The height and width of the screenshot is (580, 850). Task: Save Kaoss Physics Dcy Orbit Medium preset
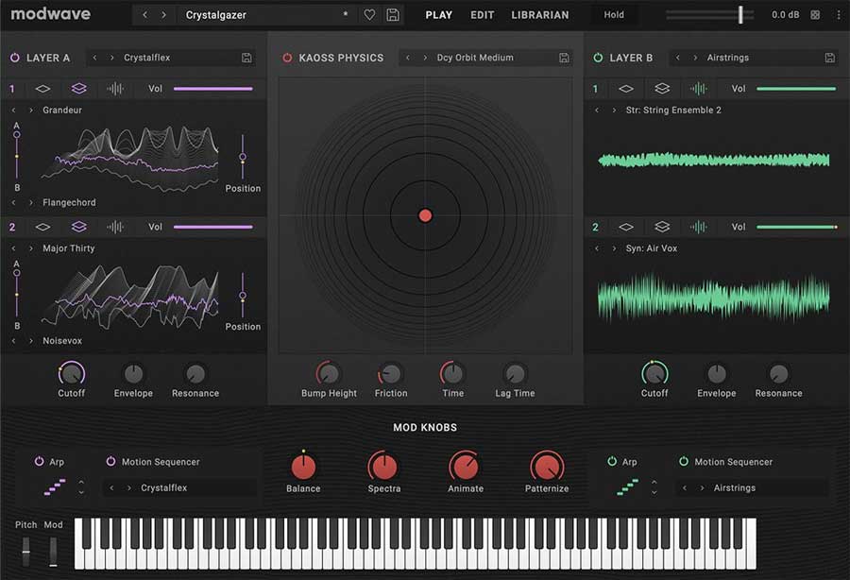click(564, 58)
